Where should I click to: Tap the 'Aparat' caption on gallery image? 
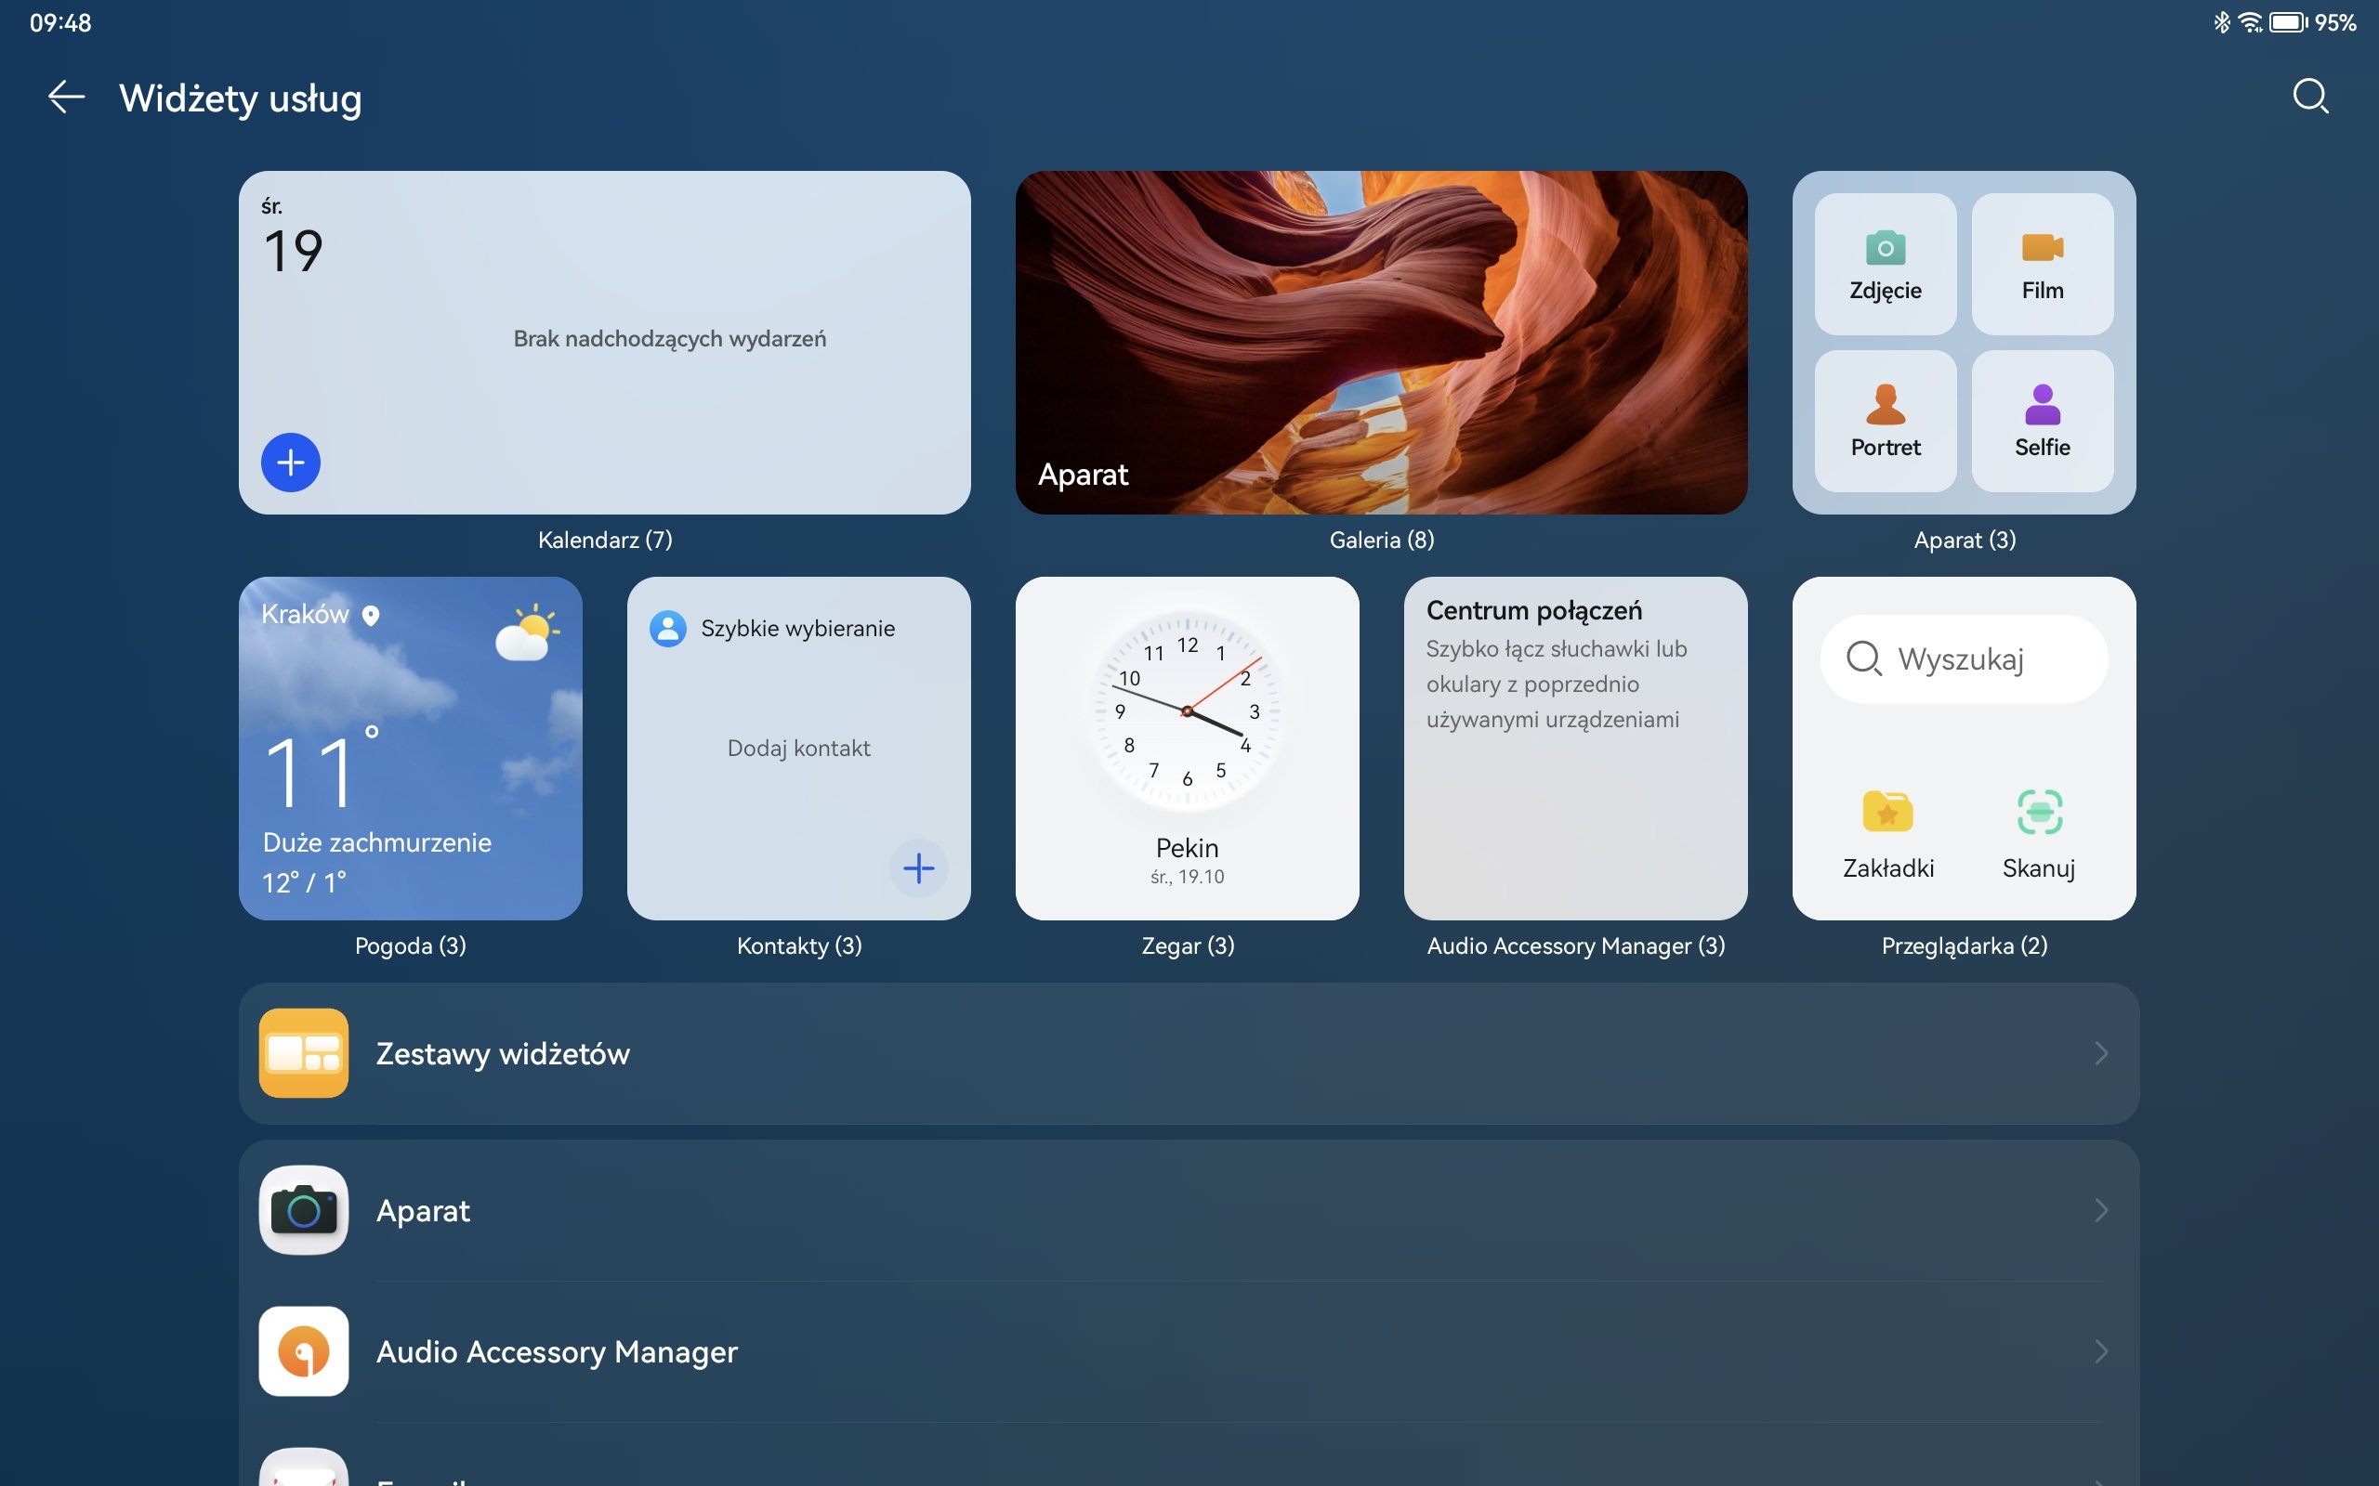(x=1083, y=475)
